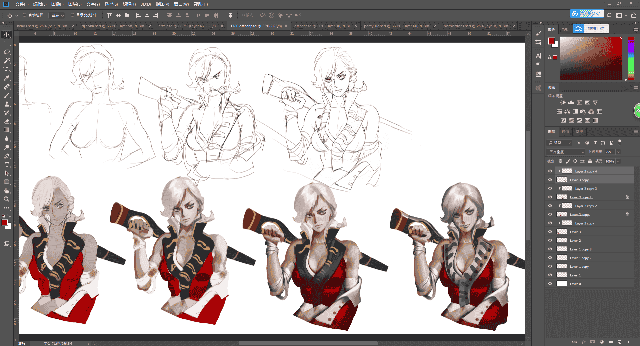Expand the opacity 25% dropdown arrow
Image resolution: width=640 pixels, height=346 pixels.
pyautogui.click(x=618, y=152)
